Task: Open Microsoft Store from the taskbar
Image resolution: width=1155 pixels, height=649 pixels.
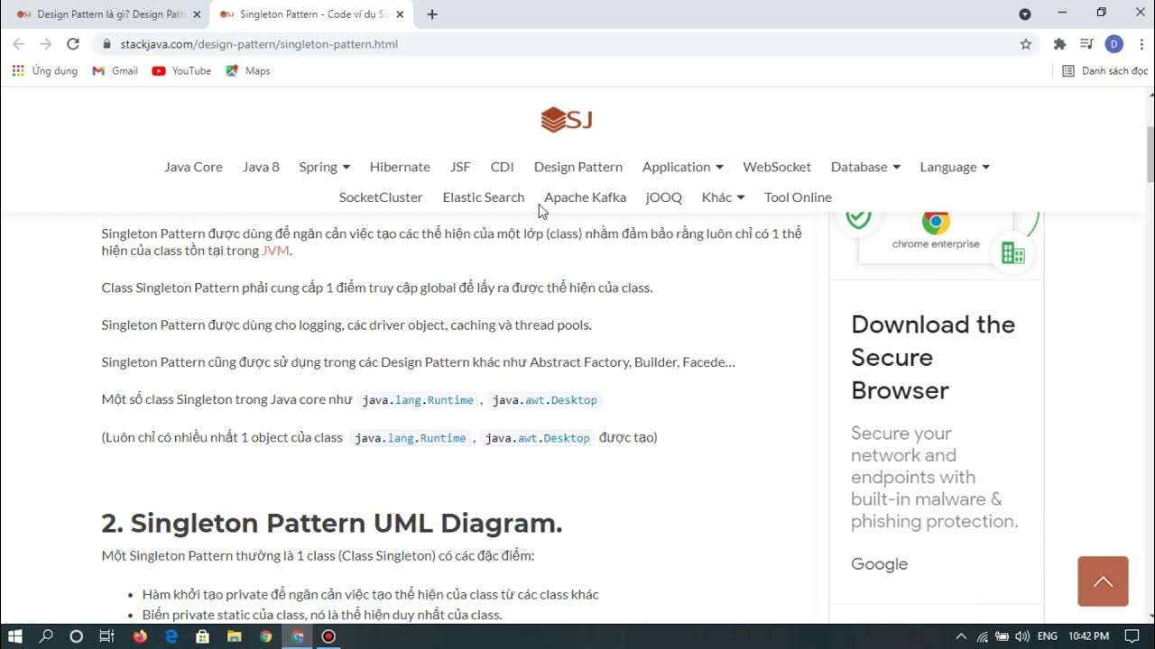Action: 202,636
